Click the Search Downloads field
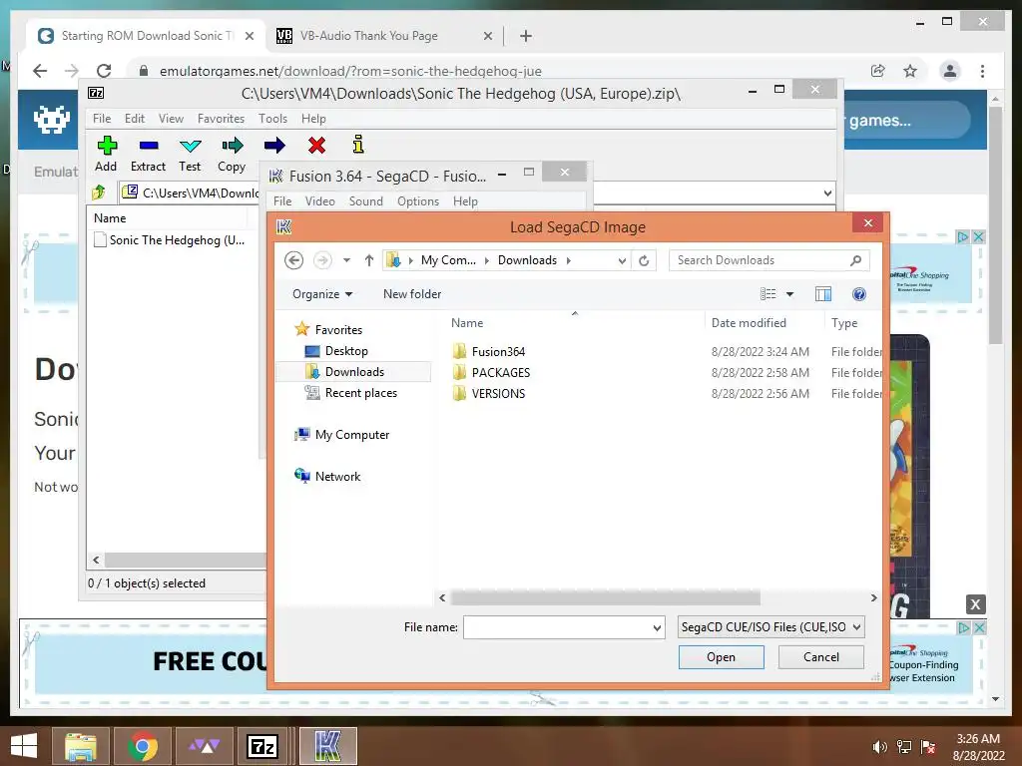 [x=760, y=260]
